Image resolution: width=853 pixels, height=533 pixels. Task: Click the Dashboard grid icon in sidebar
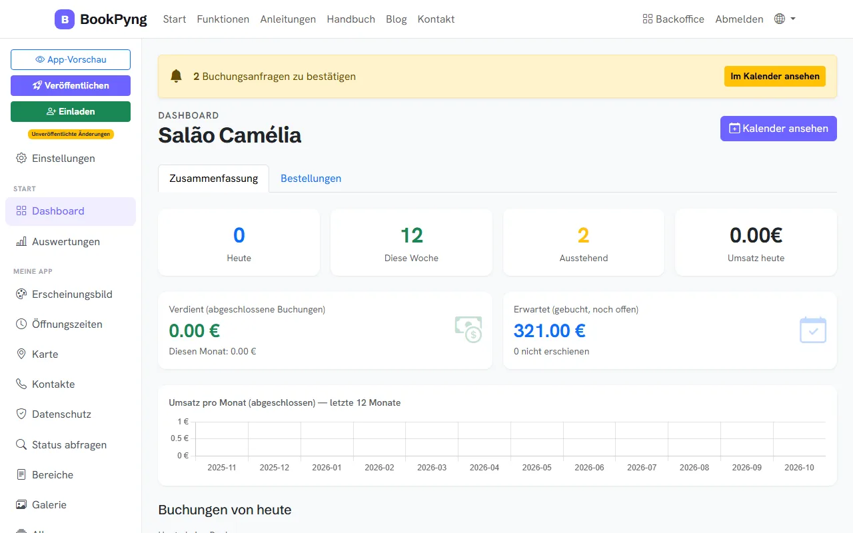[x=21, y=211]
